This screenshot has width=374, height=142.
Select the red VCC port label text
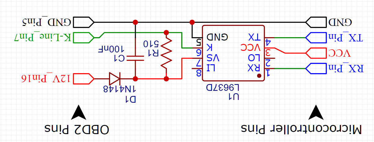tap(339, 53)
